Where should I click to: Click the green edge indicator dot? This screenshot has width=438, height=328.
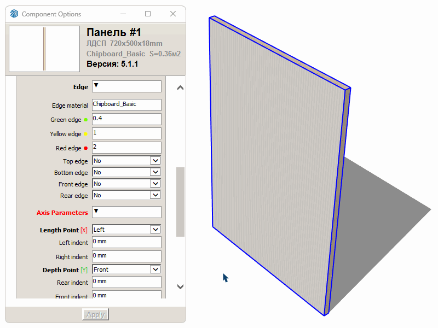tap(86, 119)
